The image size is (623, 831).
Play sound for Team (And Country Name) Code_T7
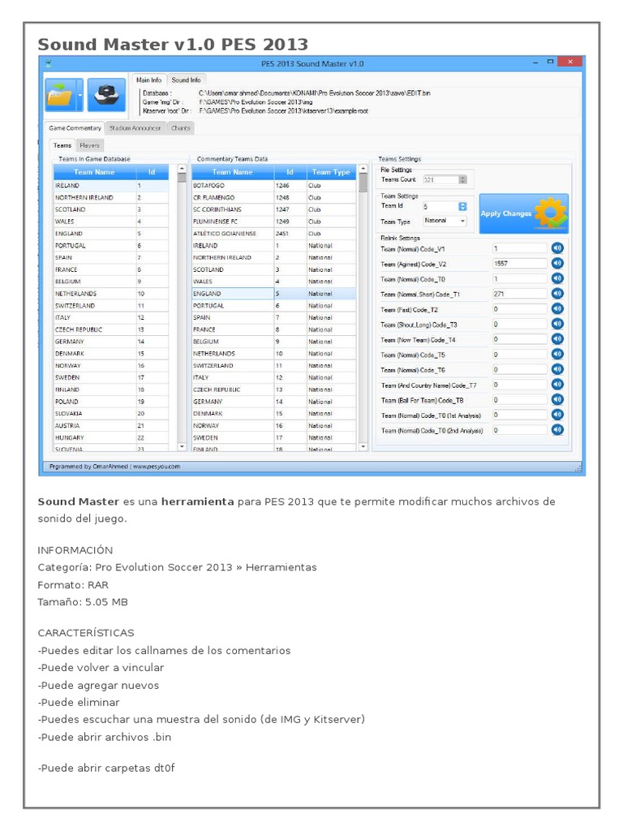click(557, 385)
